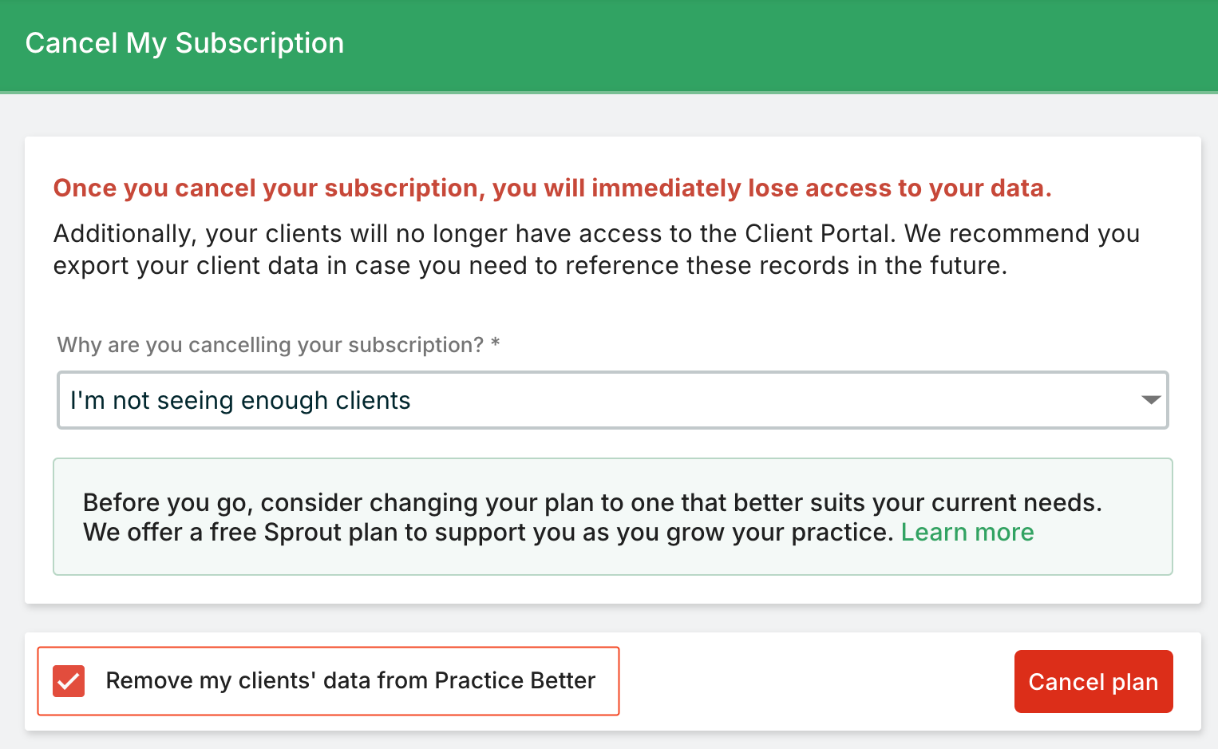Image resolution: width=1218 pixels, height=749 pixels.
Task: Select the "Why are you cancelling" field label
Action: pos(270,345)
